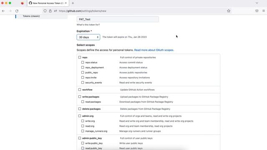This screenshot has width=267, height=150.
Task: Open site permissions icon in address bar
Action: (x=55, y=11)
